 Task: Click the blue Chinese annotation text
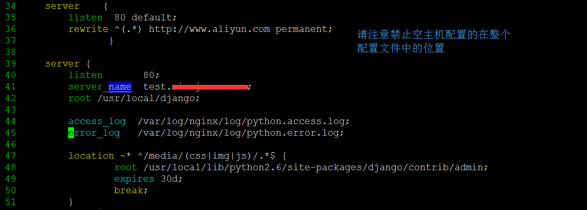[x=433, y=41]
